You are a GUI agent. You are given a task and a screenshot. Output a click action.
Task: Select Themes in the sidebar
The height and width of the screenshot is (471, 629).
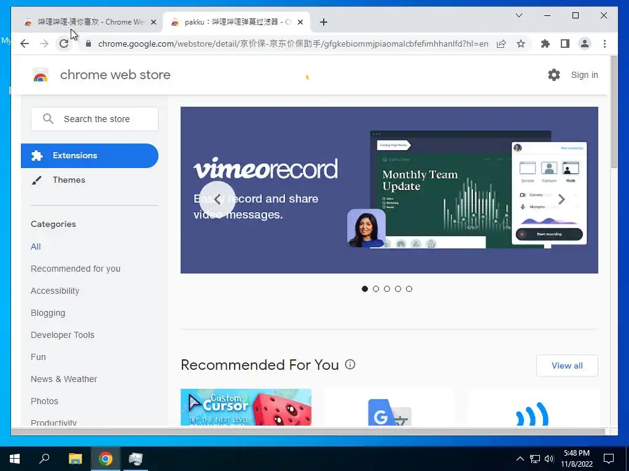point(69,180)
